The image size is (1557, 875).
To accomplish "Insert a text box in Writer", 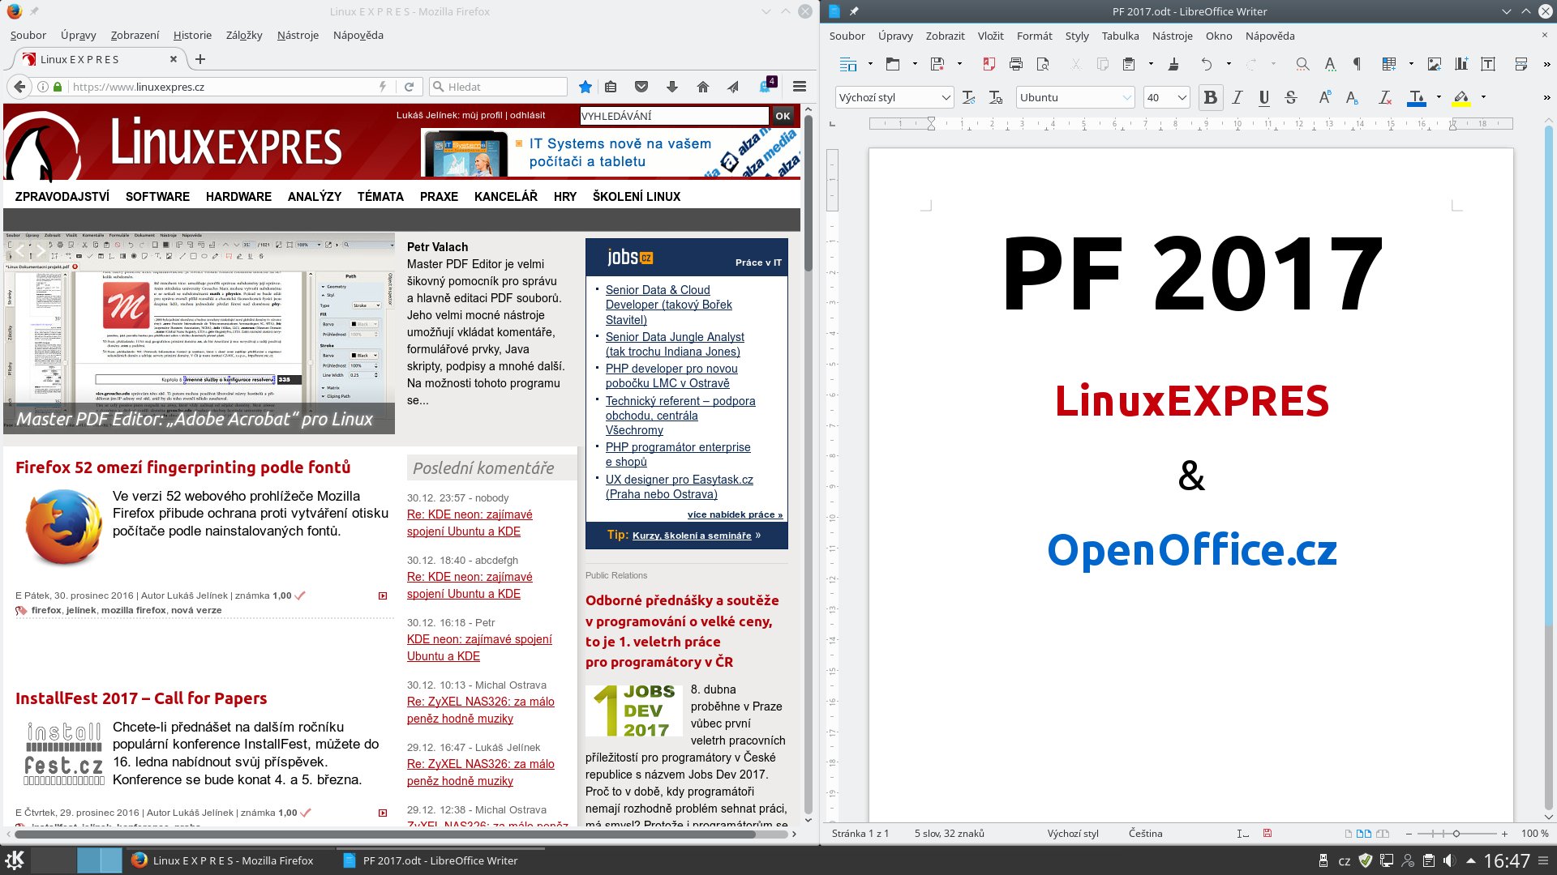I will [x=1488, y=64].
